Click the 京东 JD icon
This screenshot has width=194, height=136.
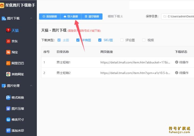tap(8, 41)
